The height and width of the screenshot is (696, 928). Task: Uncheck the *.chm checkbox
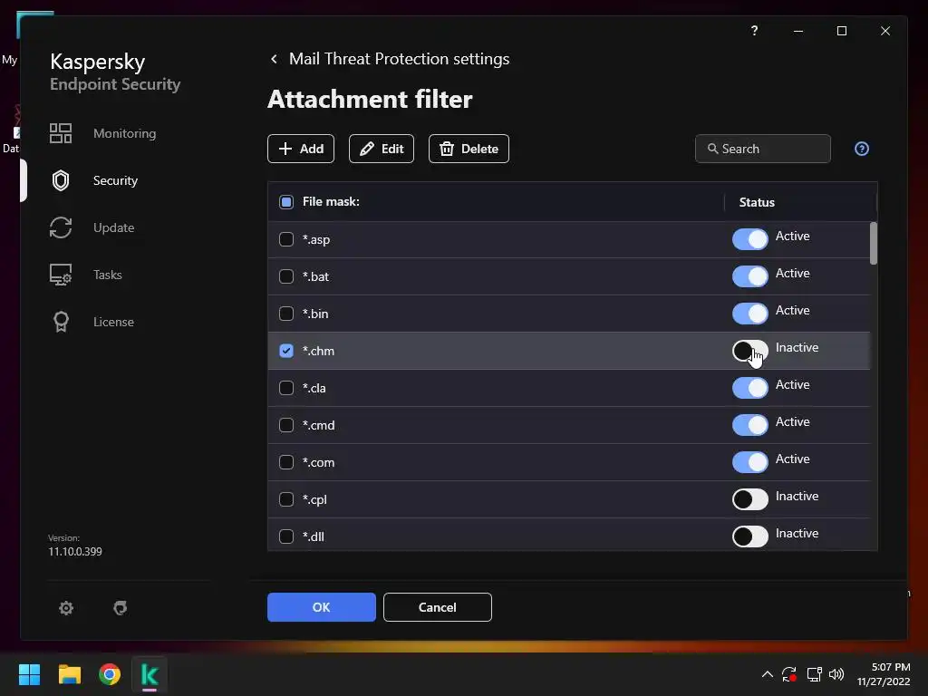(x=285, y=351)
